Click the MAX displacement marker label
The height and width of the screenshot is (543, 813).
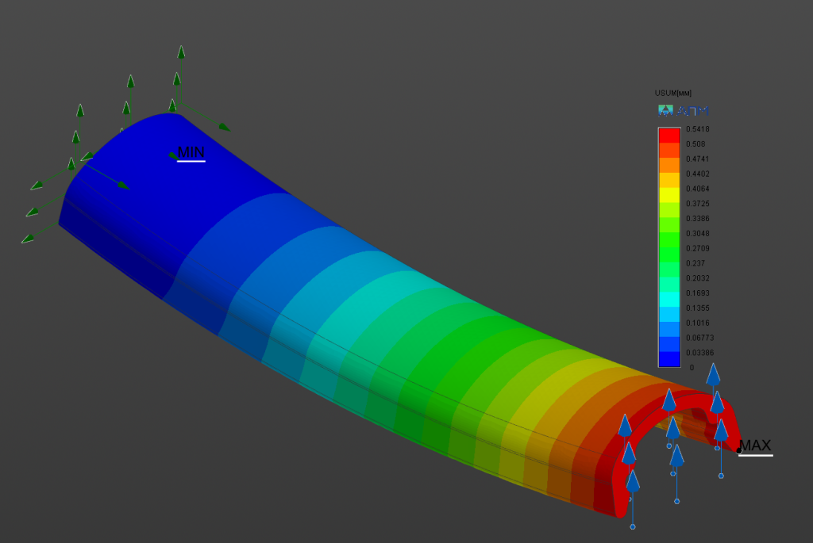(x=755, y=445)
